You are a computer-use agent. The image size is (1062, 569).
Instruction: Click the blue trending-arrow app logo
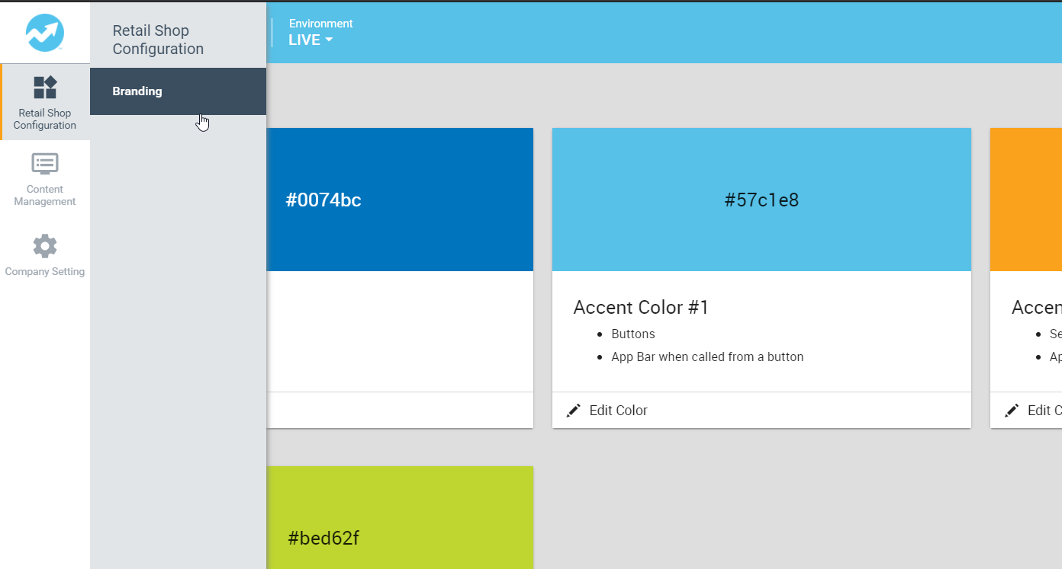pyautogui.click(x=45, y=32)
